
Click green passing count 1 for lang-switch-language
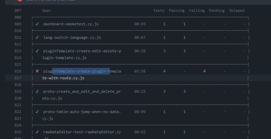click(184, 37)
